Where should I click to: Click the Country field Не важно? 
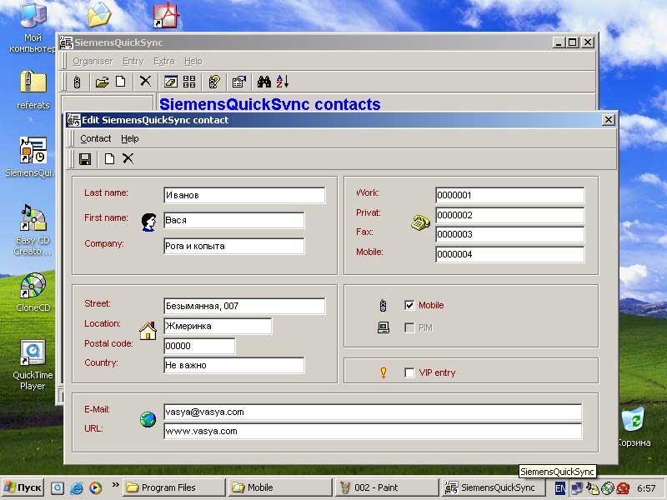pyautogui.click(x=234, y=365)
